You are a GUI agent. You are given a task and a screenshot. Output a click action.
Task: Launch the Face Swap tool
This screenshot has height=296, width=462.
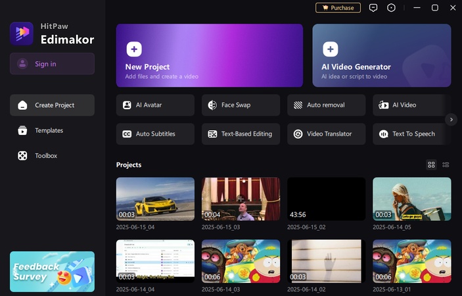click(241, 105)
